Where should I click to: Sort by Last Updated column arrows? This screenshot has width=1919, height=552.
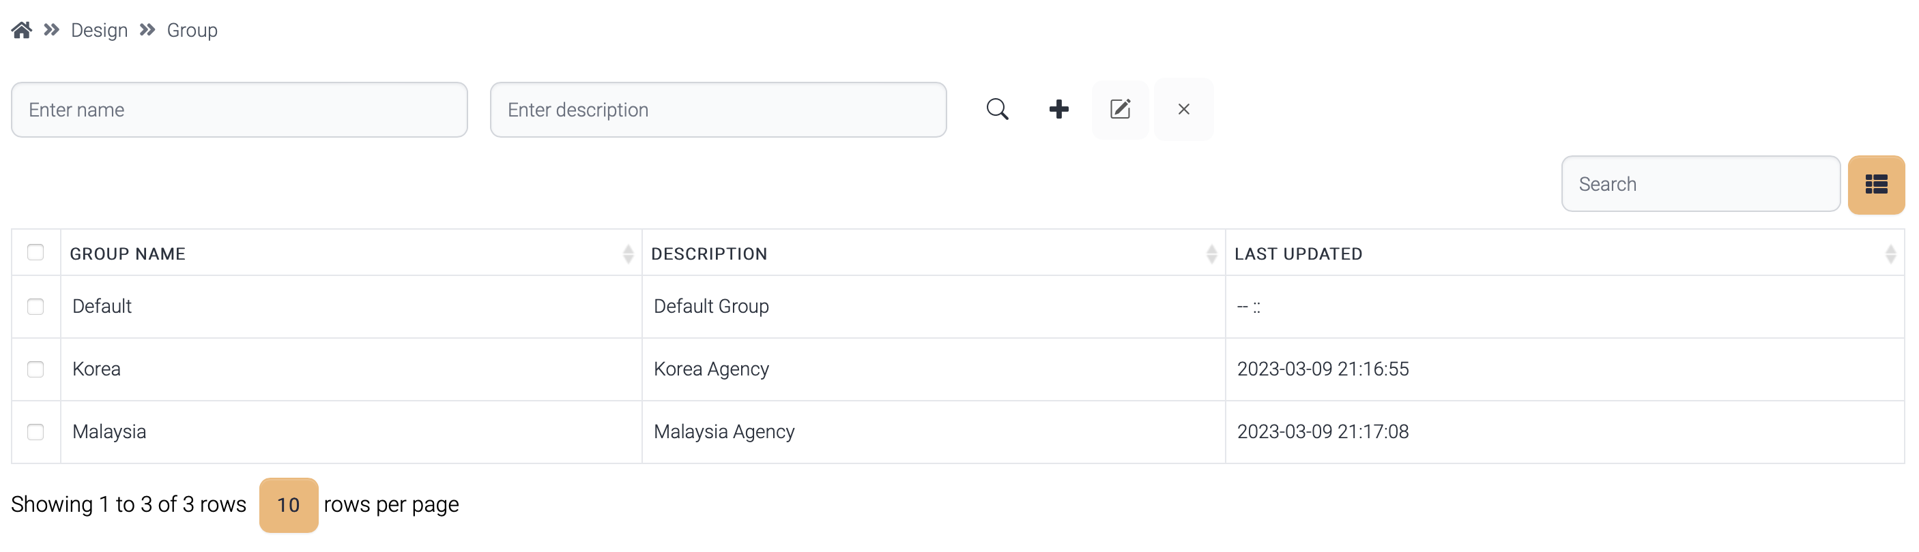(x=1890, y=254)
